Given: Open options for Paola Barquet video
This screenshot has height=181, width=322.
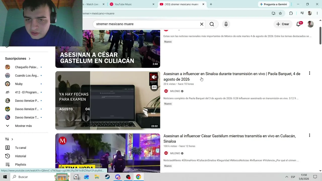Looking at the screenshot, I should [x=309, y=73].
